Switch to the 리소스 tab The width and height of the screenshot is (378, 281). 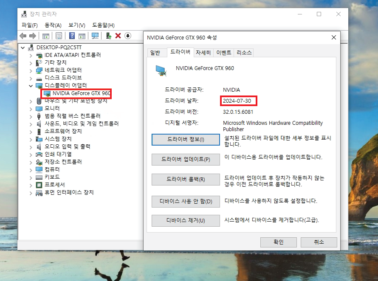pos(244,53)
